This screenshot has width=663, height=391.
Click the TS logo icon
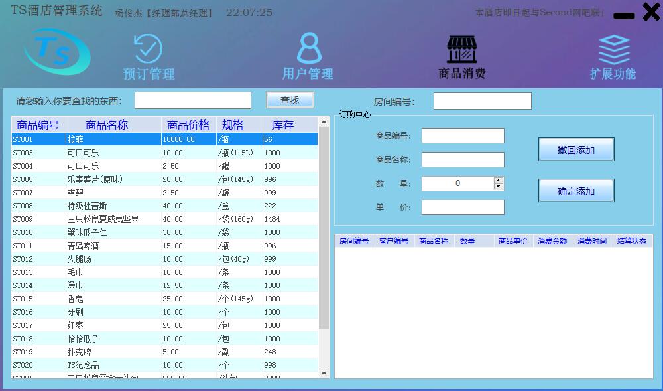[x=56, y=51]
